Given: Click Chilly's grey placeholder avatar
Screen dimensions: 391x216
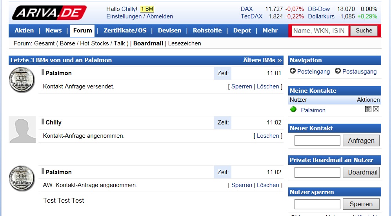Looking at the screenshot, I should pyautogui.click(x=22, y=129).
